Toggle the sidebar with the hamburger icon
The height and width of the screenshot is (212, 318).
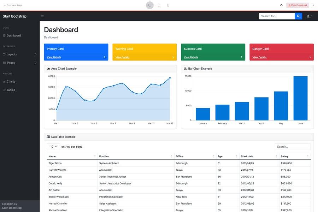pos(41,15)
